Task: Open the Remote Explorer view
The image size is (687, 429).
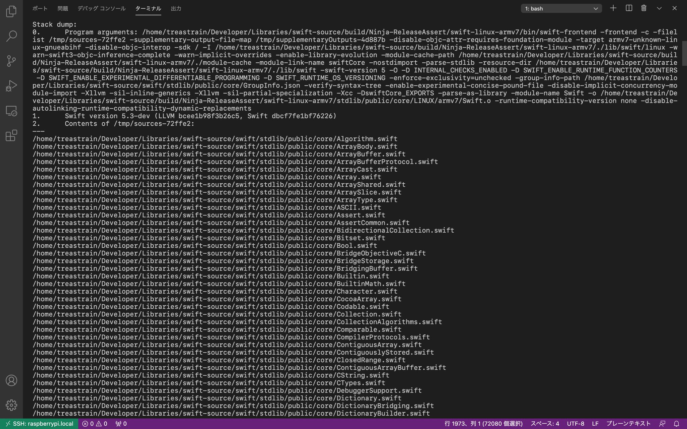Action: (x=11, y=111)
